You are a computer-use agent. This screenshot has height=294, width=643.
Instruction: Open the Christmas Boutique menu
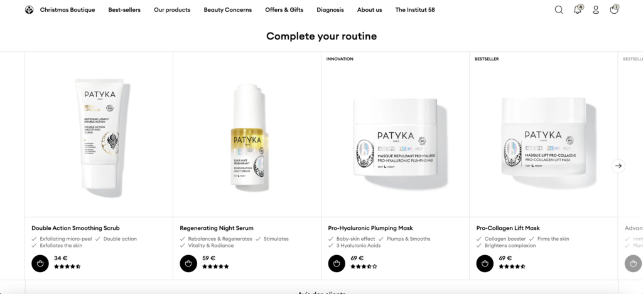click(67, 10)
